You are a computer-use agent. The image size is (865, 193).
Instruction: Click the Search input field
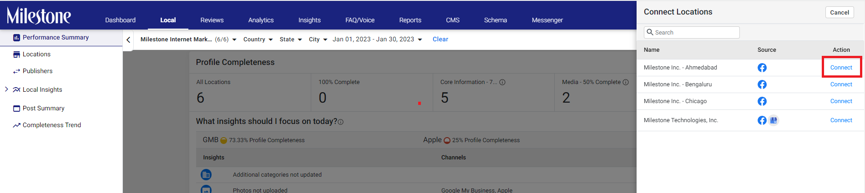[x=692, y=32]
